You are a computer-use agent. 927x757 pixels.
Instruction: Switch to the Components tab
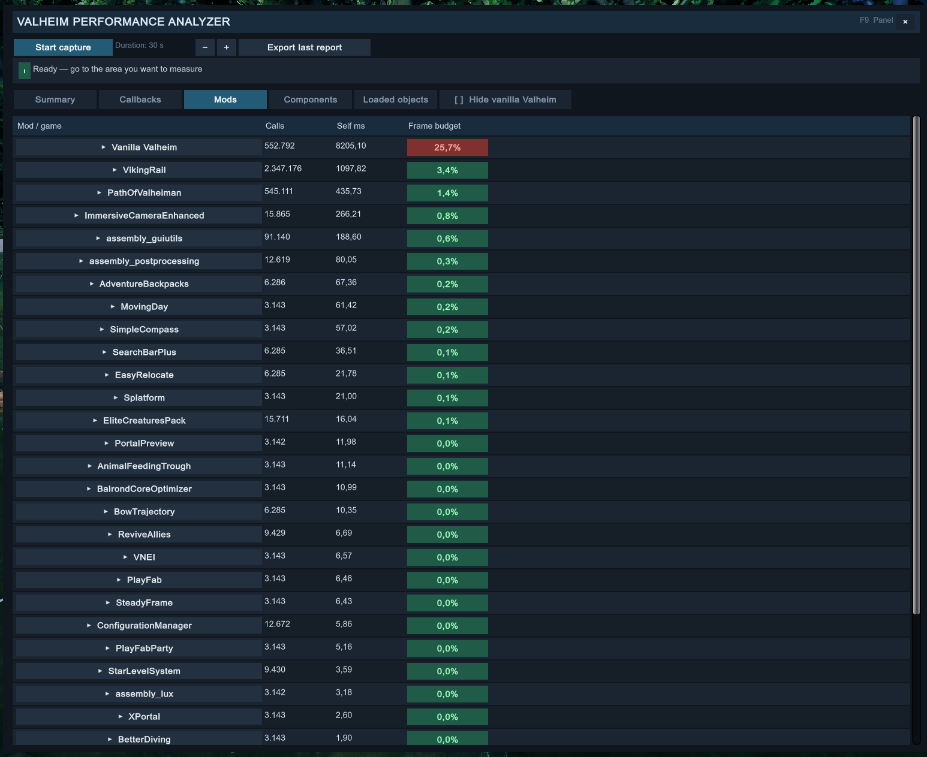point(311,99)
